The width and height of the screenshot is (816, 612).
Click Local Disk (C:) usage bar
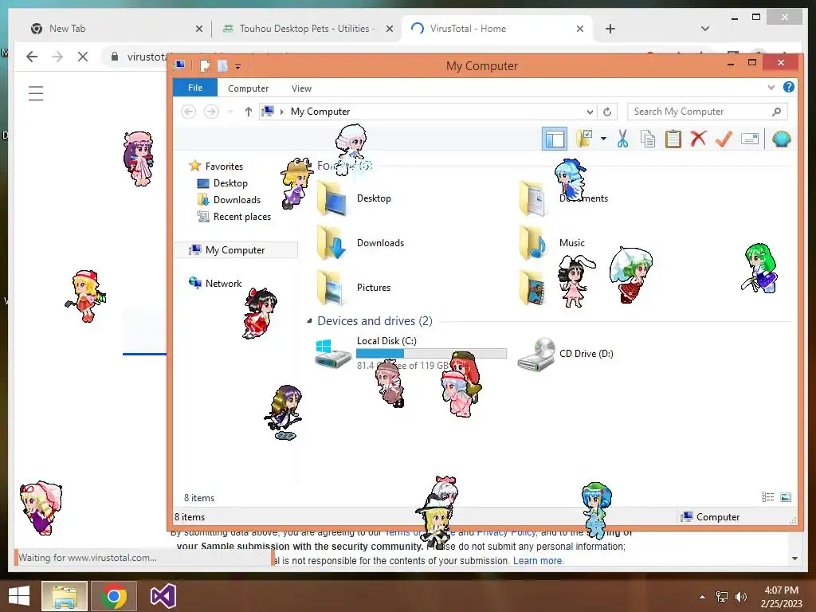point(431,353)
